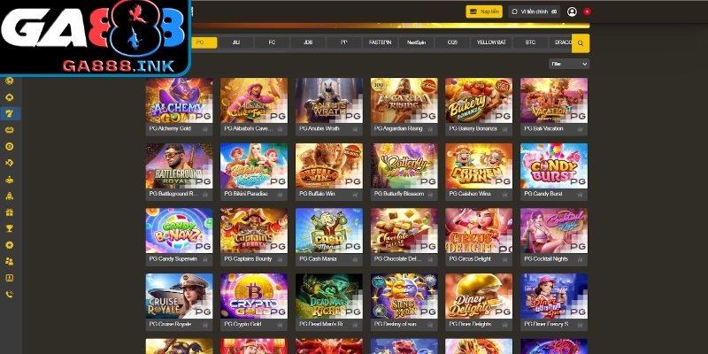Switch to the JILI provider tab

click(235, 42)
